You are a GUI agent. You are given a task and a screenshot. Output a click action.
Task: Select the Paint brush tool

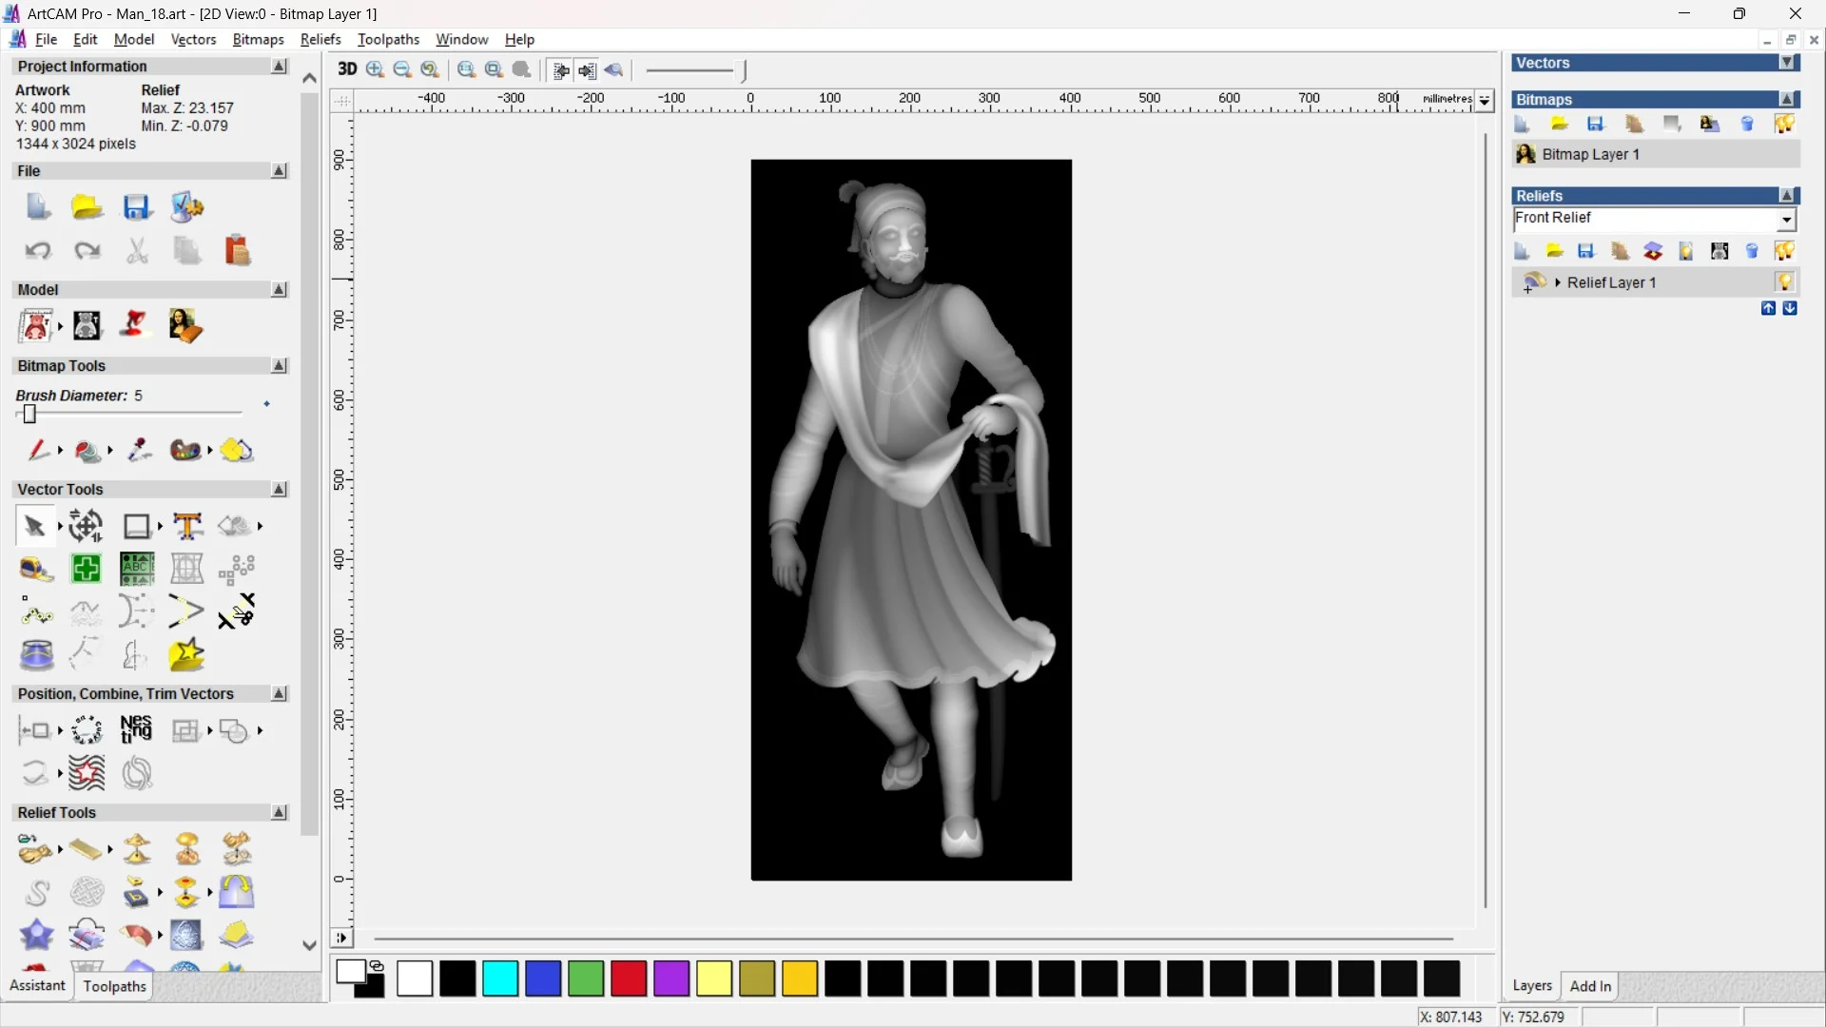pyautogui.click(x=38, y=450)
